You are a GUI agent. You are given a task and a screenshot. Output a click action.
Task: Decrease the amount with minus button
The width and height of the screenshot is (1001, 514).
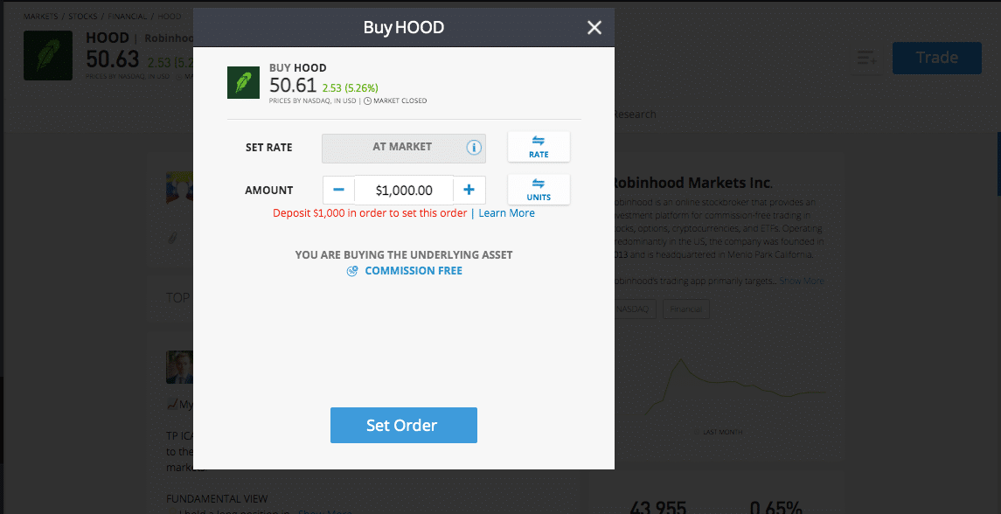[339, 190]
